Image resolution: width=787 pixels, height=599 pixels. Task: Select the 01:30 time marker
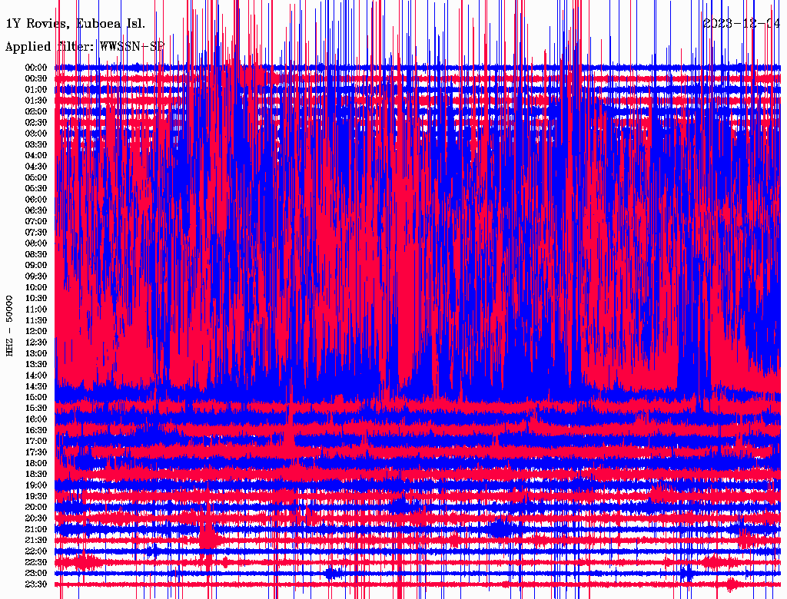pos(37,101)
